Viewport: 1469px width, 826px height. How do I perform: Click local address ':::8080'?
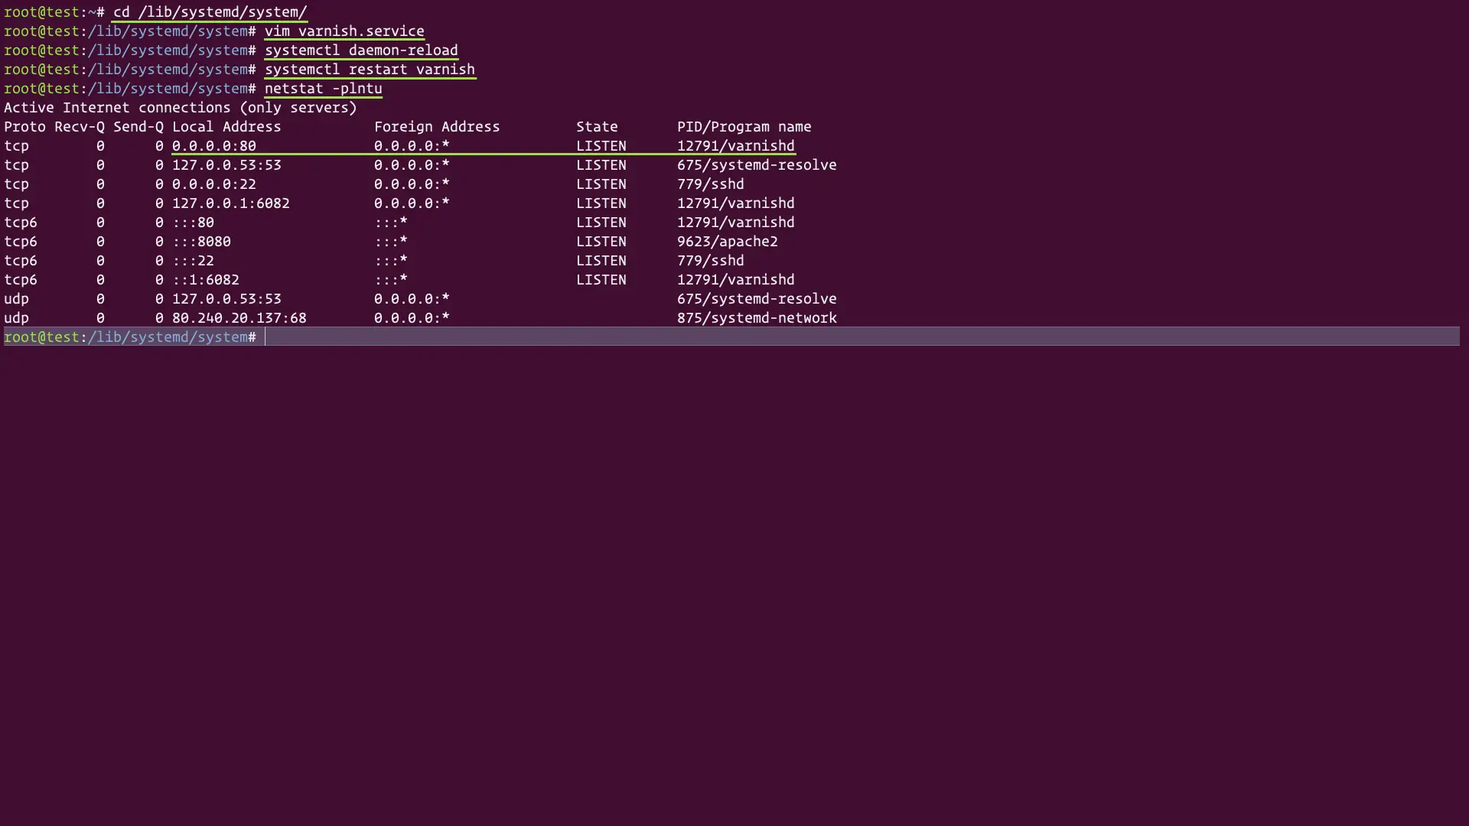[x=201, y=242]
